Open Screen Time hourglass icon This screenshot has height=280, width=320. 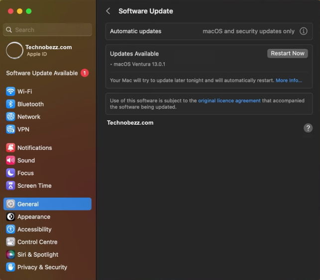(x=10, y=186)
